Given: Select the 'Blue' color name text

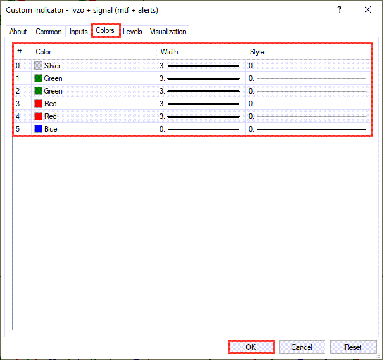Looking at the screenshot, I should [51, 129].
